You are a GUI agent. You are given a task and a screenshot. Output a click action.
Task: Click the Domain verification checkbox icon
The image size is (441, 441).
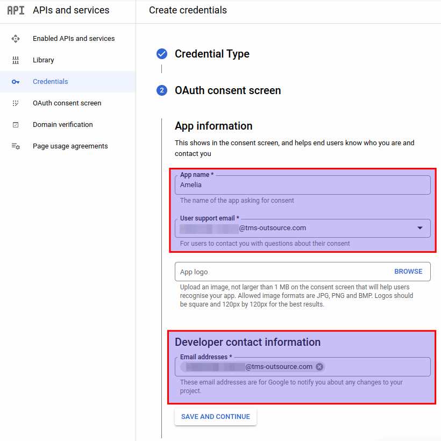(16, 125)
